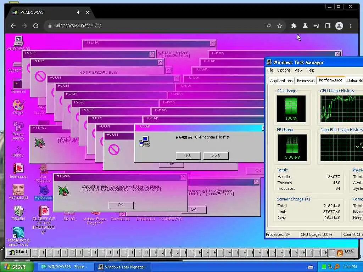Open the browser extensions puzzle icon

click(294, 26)
